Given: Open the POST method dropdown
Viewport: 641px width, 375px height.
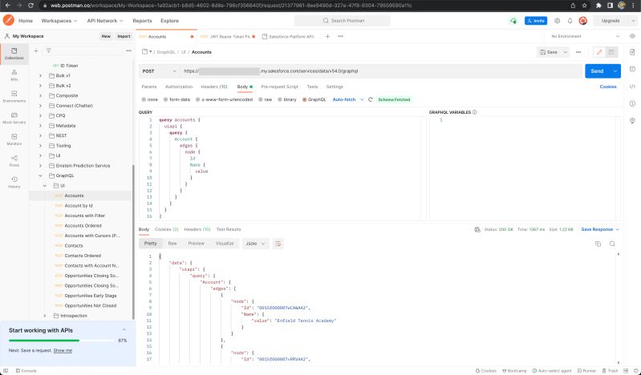Looking at the screenshot, I should tap(159, 71).
